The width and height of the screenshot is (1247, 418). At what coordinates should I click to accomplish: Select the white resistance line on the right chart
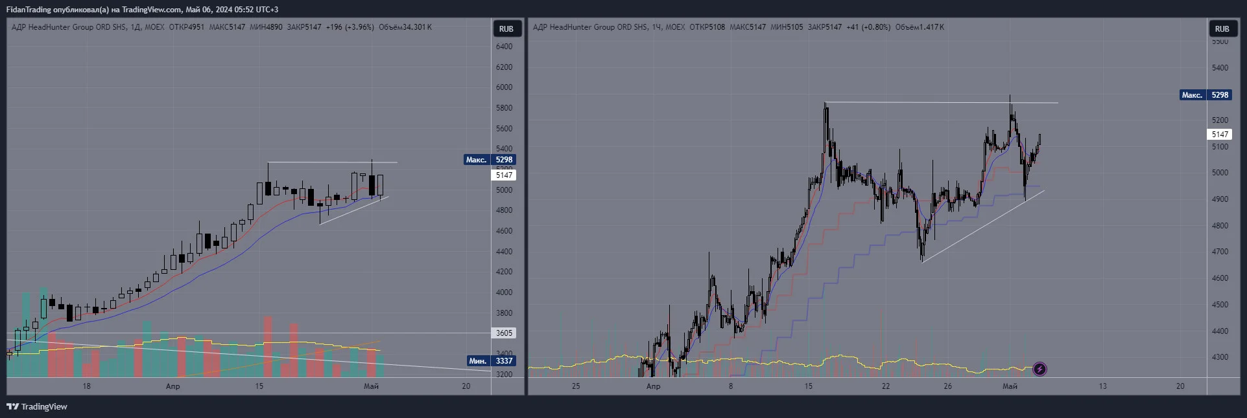point(942,102)
